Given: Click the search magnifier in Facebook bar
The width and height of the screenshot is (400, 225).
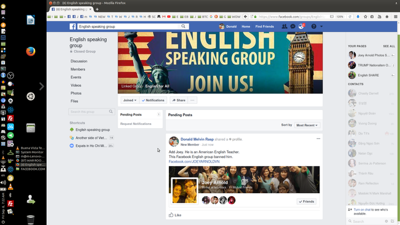Looking at the screenshot, I should [183, 26].
